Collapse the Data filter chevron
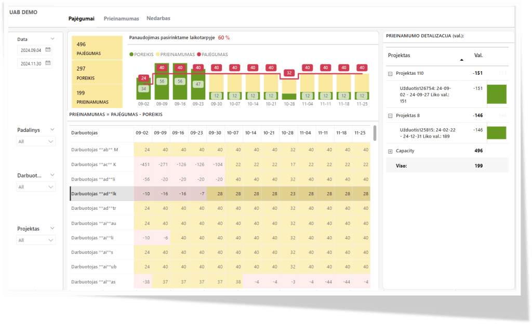This screenshot has height=324, width=532. (52, 39)
